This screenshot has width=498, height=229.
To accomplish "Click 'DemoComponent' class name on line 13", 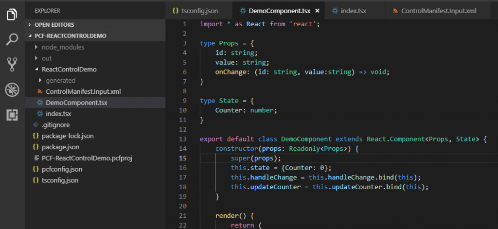I will (x=306, y=139).
